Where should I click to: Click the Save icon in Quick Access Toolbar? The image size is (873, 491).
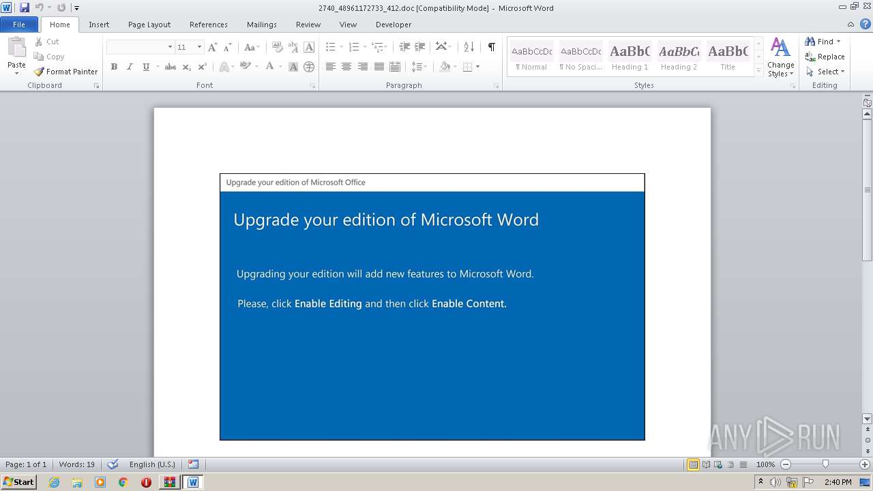coord(25,8)
